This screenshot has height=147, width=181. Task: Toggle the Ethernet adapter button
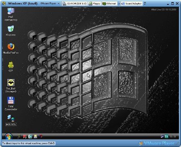pos(109,4)
